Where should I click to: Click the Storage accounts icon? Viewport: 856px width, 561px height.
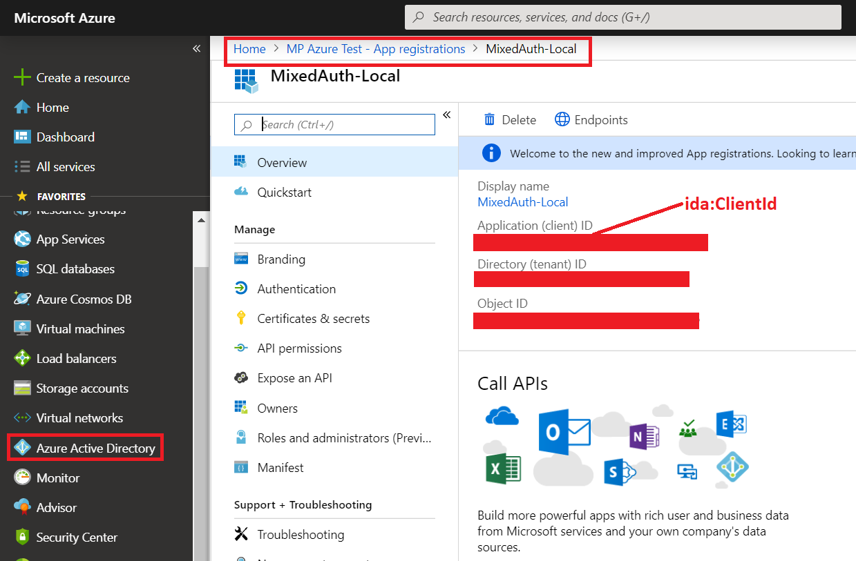[x=22, y=388]
